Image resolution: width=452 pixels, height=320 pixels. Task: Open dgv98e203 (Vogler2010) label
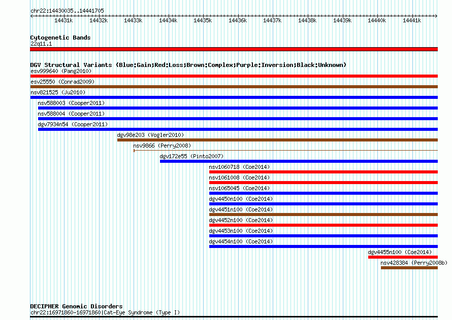(150, 135)
